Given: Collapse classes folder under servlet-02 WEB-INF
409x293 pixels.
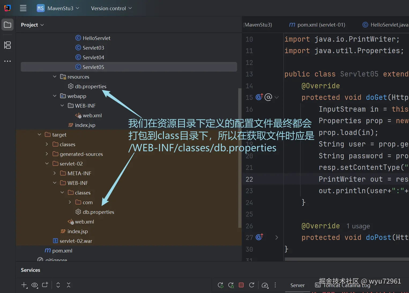Looking at the screenshot, I should [x=62, y=193].
